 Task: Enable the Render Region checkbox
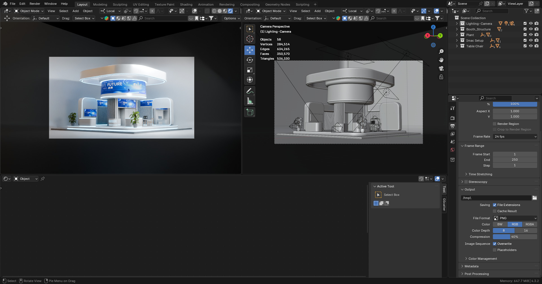coord(495,124)
